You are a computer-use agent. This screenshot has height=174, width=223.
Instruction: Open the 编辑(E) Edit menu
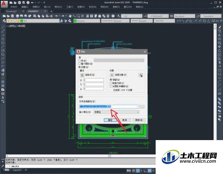click(x=25, y=7)
